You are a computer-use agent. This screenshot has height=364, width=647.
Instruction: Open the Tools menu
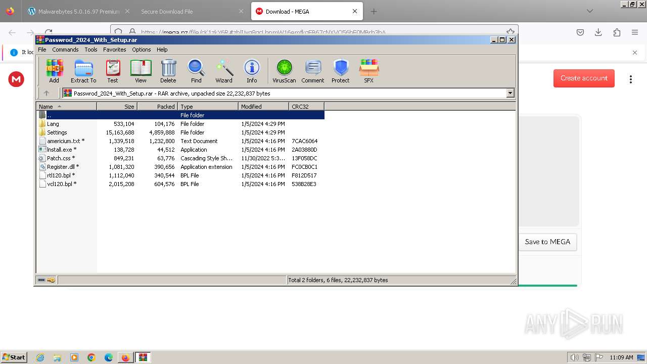coord(91,50)
